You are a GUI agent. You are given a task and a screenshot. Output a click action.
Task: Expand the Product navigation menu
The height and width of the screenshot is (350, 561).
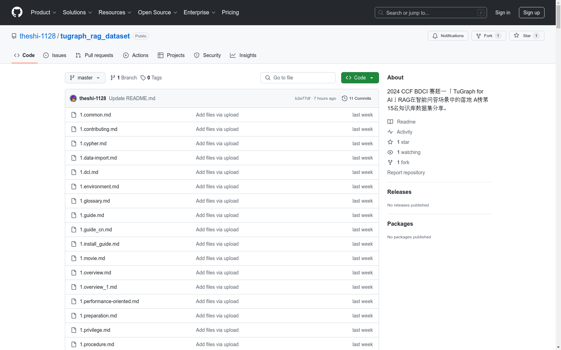tap(43, 13)
